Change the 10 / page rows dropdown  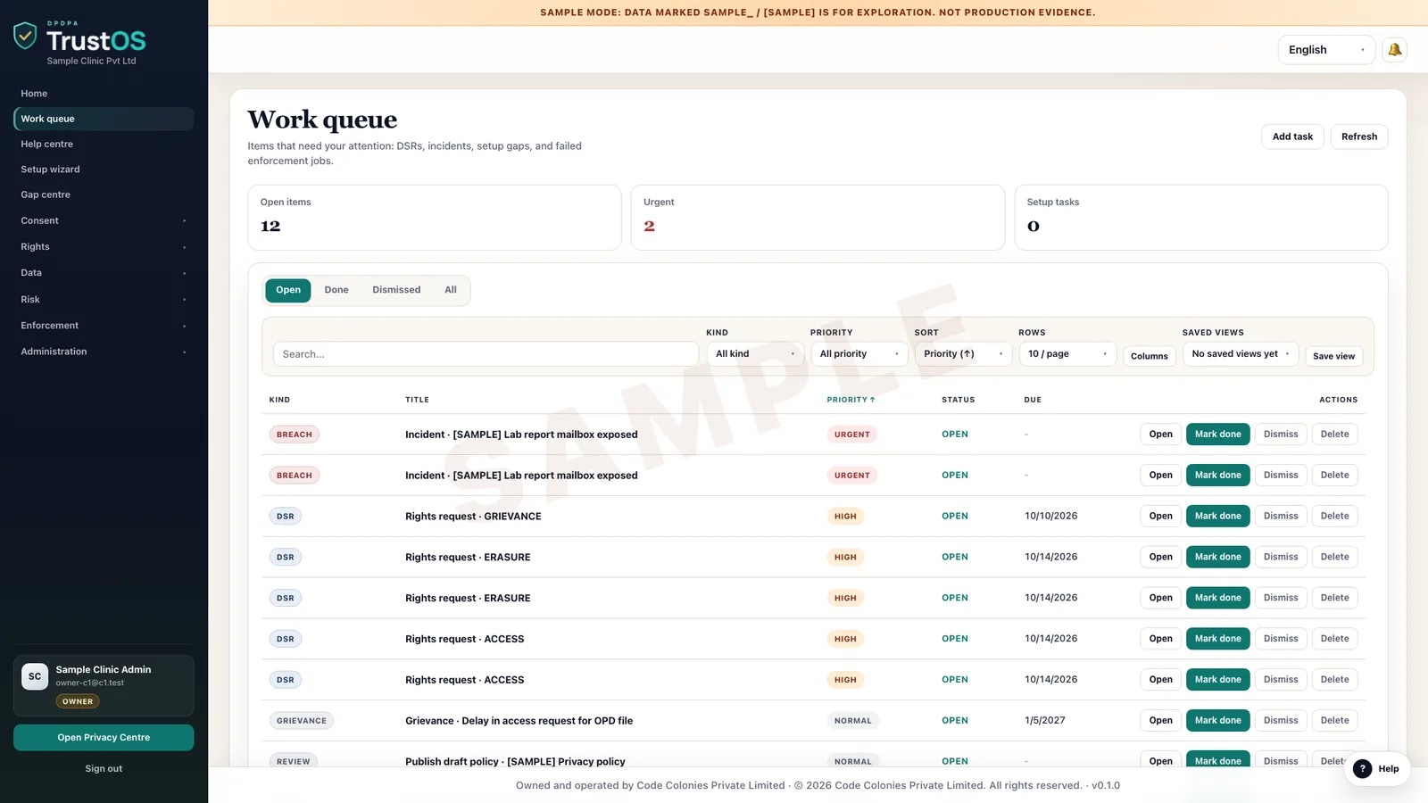(x=1067, y=354)
